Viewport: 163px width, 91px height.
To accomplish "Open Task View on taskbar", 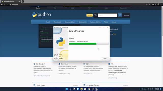I will (74, 89).
